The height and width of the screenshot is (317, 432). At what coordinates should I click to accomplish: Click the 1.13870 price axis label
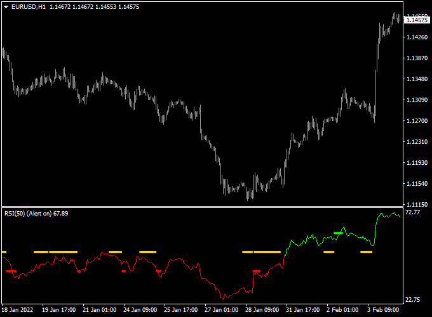pos(417,58)
